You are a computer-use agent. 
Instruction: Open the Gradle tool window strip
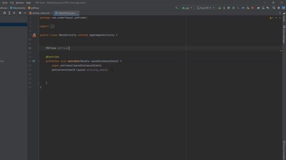pyautogui.click(x=284, y=17)
